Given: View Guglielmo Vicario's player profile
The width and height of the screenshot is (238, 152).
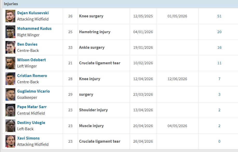Looking at the screenshot, I should click(34, 91).
